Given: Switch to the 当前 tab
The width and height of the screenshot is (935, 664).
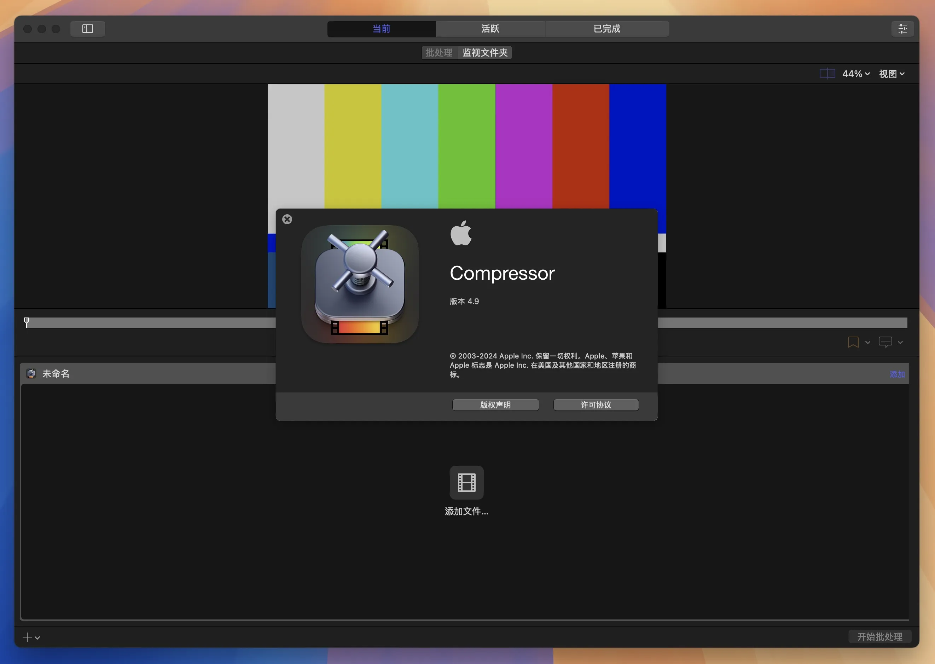Looking at the screenshot, I should [x=382, y=29].
